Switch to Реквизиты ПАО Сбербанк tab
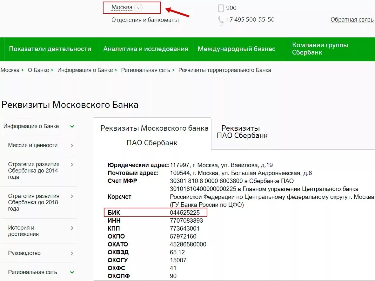This screenshot has width=375, height=281. tap(242, 132)
